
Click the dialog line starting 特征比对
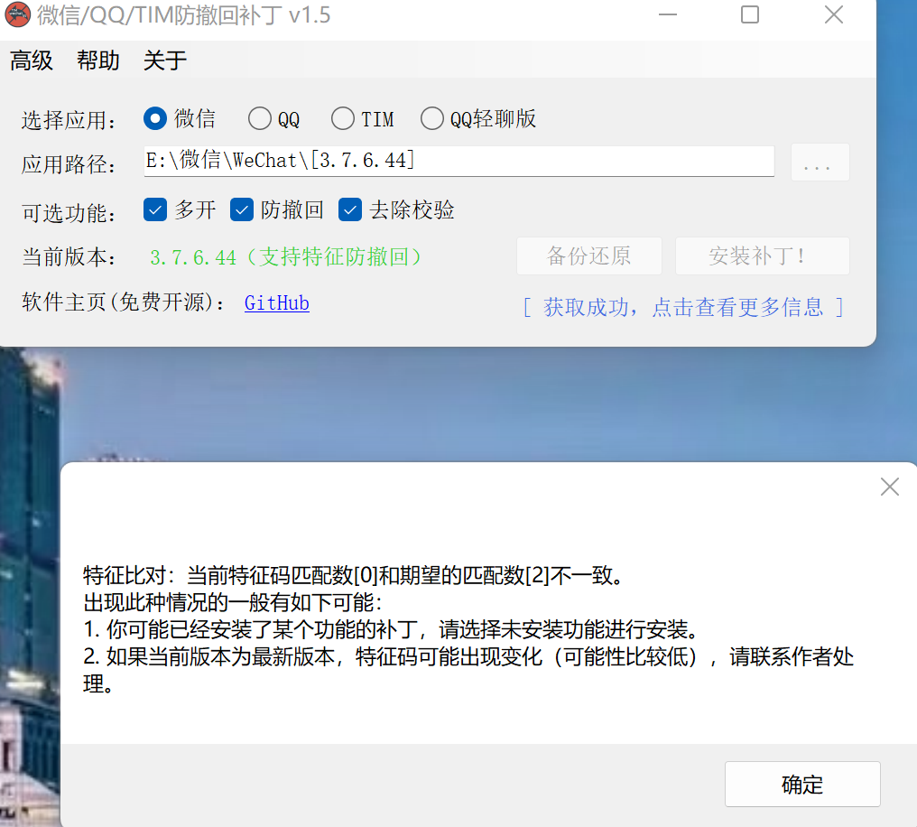point(355,575)
